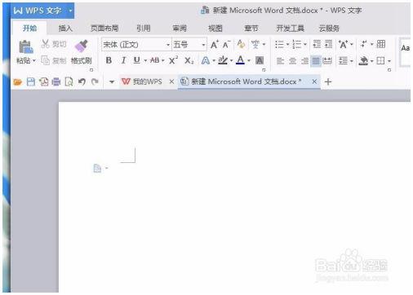The width and height of the screenshot is (413, 295).
Task: Click the font color A swatch
Action: [240, 60]
